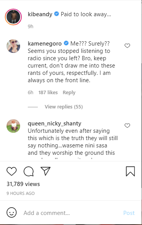Open kibeandy profile picture story
The height and width of the screenshot is (225, 142).
14,17
